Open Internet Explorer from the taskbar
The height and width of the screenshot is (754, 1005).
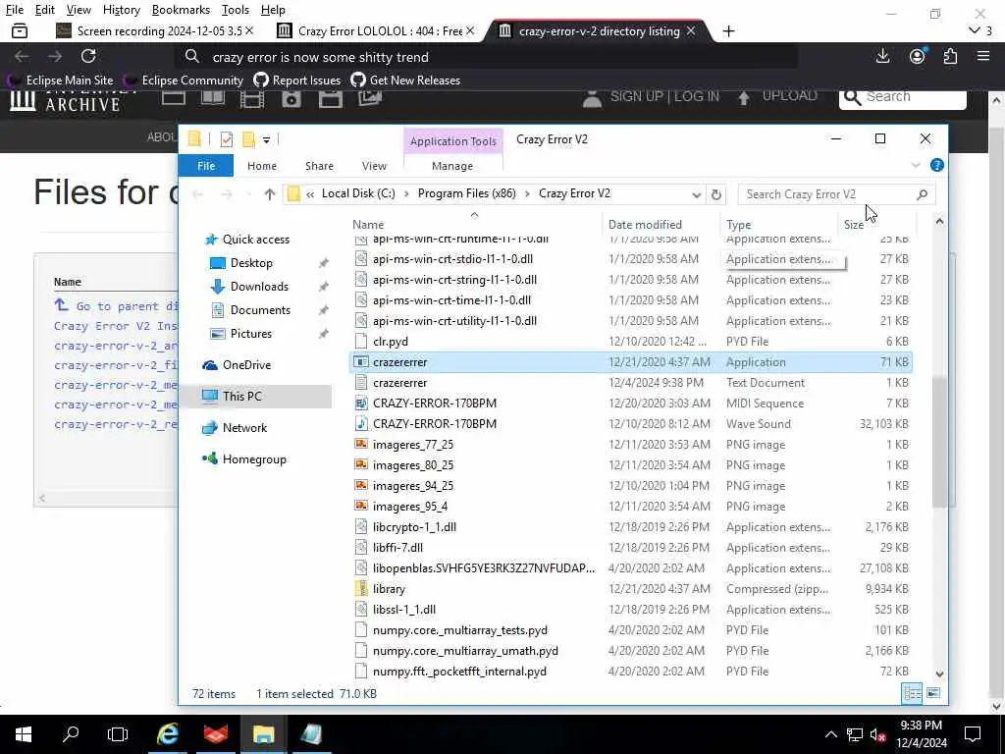coord(167,734)
